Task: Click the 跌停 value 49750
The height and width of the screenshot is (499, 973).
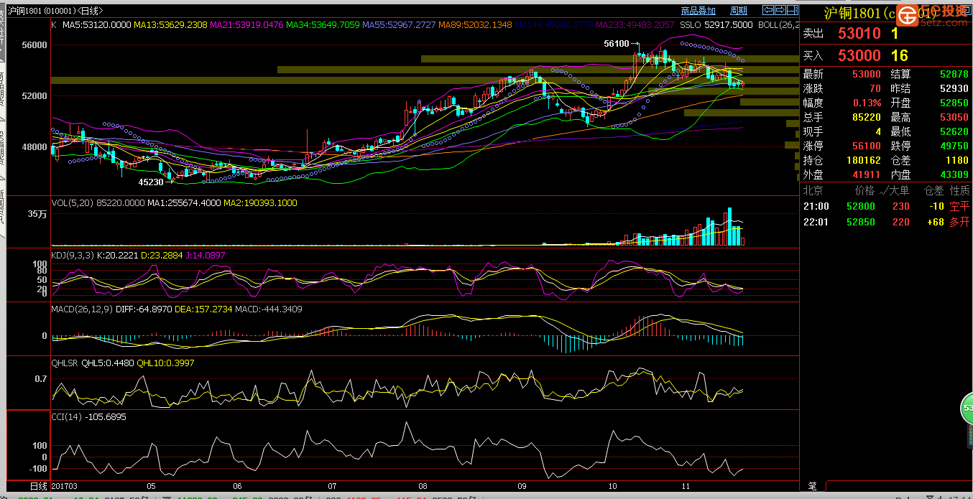Action: pos(954,146)
